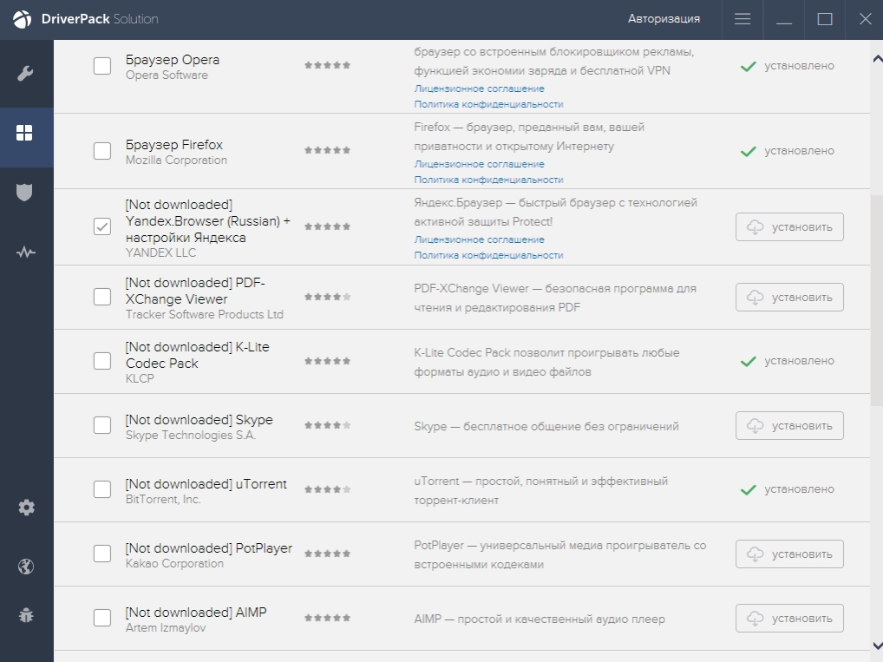Uncheck the Yandex.Browser checkbox
This screenshot has height=662, width=883.
coord(102,227)
